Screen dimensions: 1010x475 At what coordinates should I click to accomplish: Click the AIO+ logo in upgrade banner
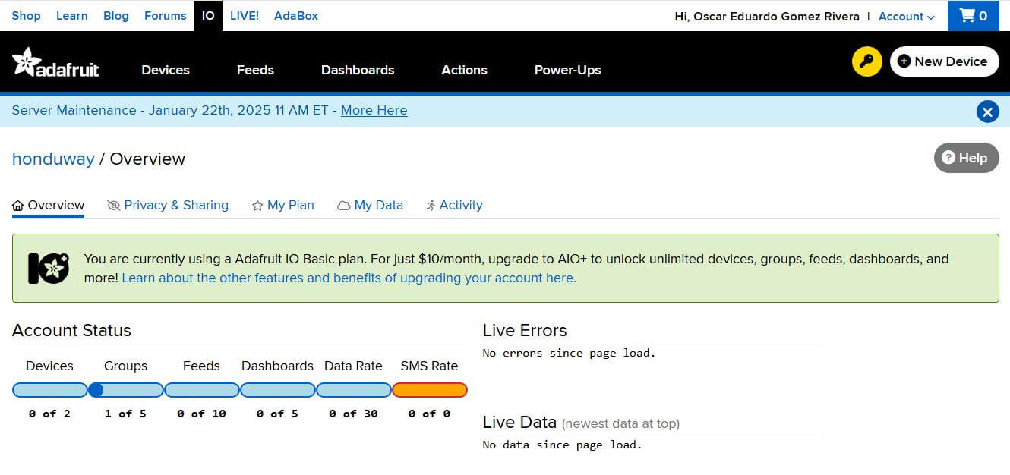(x=49, y=268)
